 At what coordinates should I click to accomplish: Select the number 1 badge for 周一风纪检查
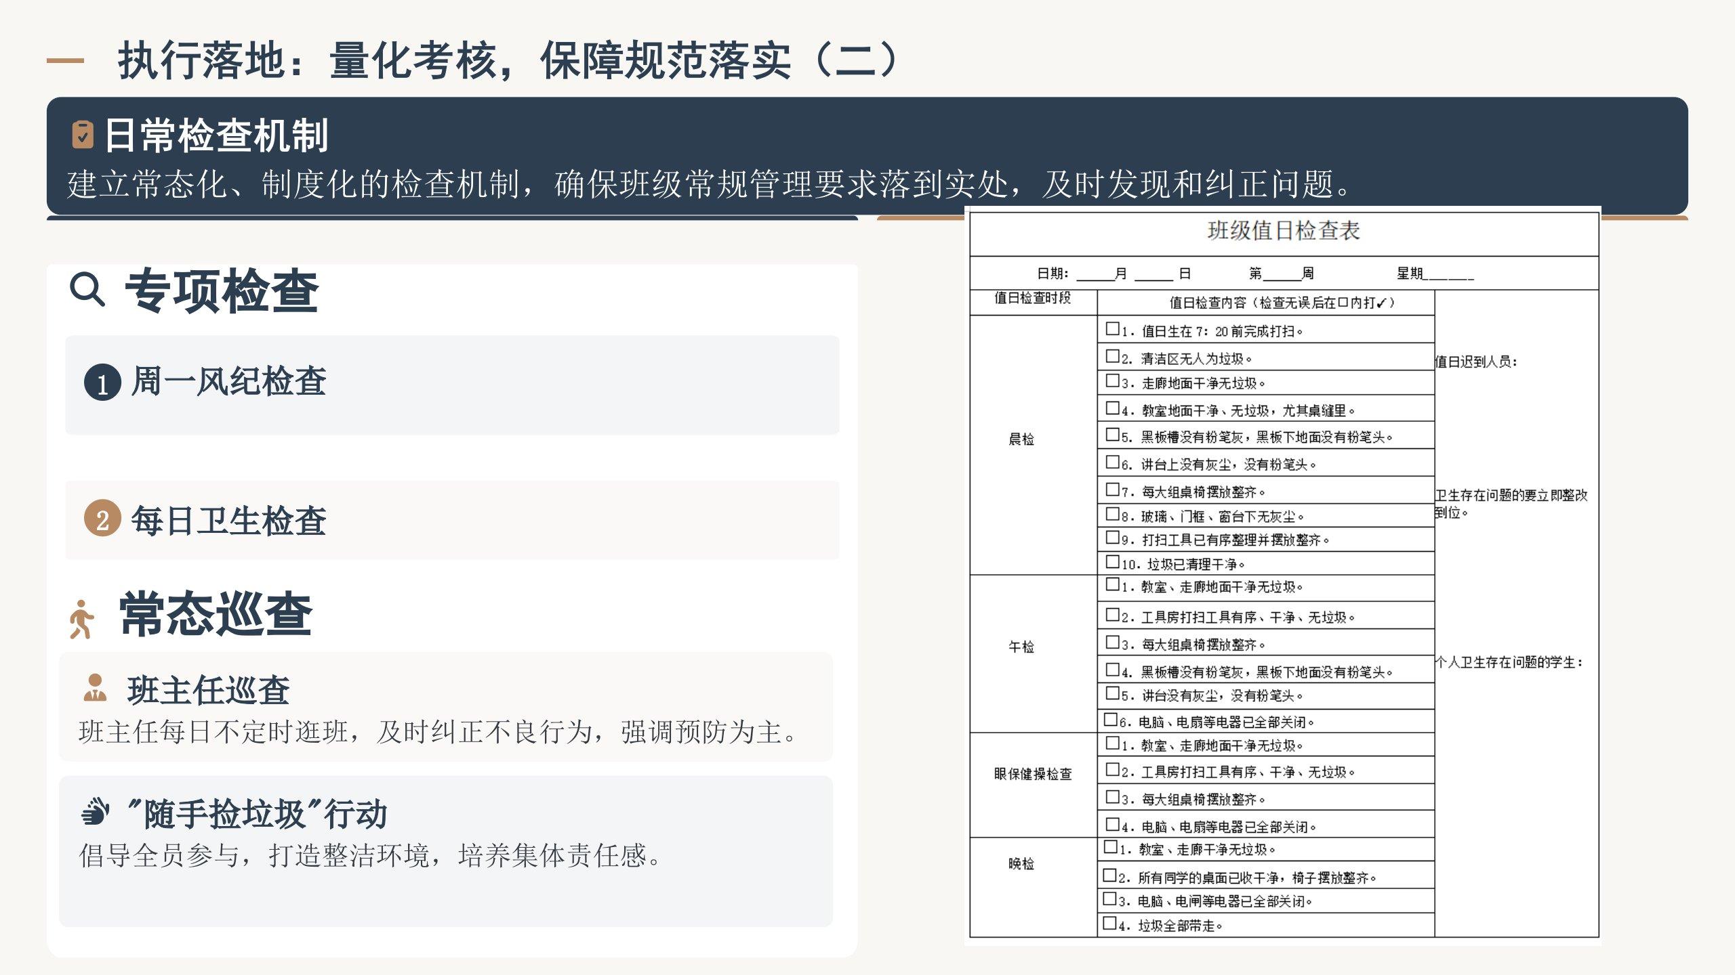click(102, 383)
